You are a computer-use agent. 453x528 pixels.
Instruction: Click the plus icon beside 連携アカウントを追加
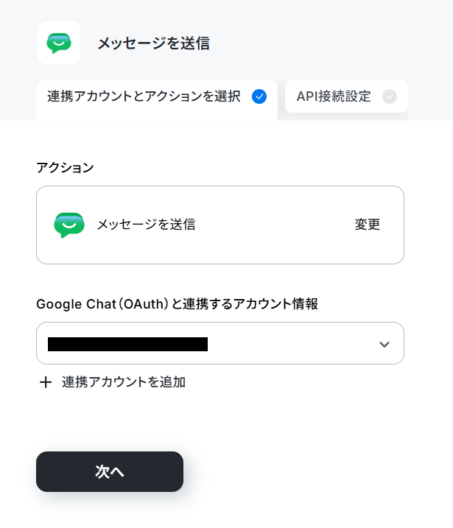[x=46, y=382]
